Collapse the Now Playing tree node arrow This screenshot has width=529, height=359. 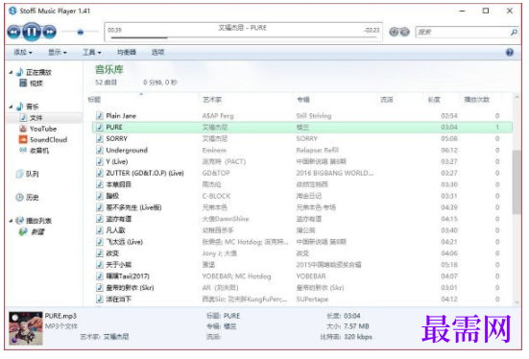click(11, 73)
